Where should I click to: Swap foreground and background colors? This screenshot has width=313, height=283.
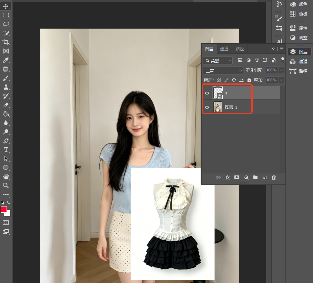(x=8, y=203)
